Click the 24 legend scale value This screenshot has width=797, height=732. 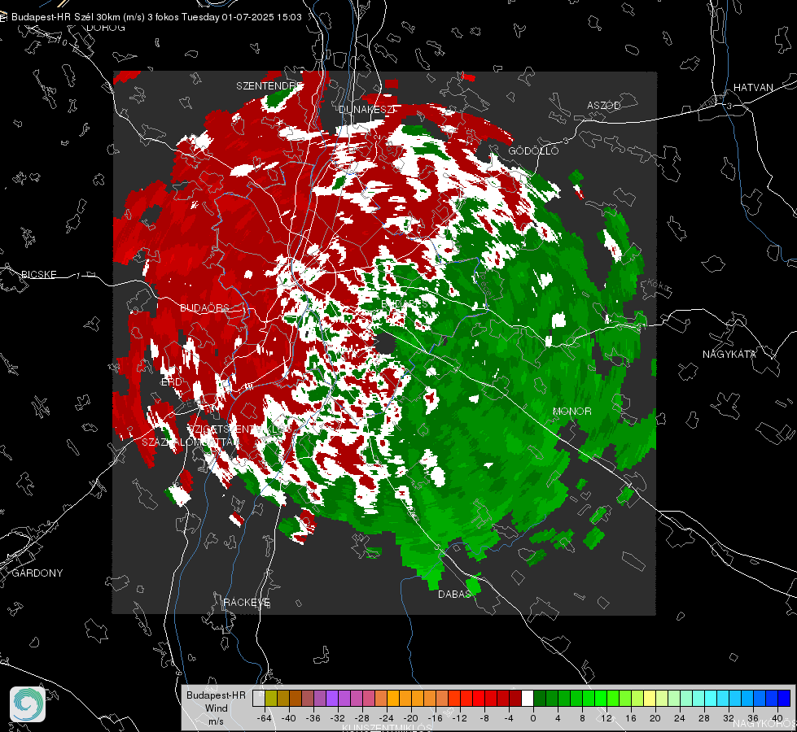click(x=680, y=718)
